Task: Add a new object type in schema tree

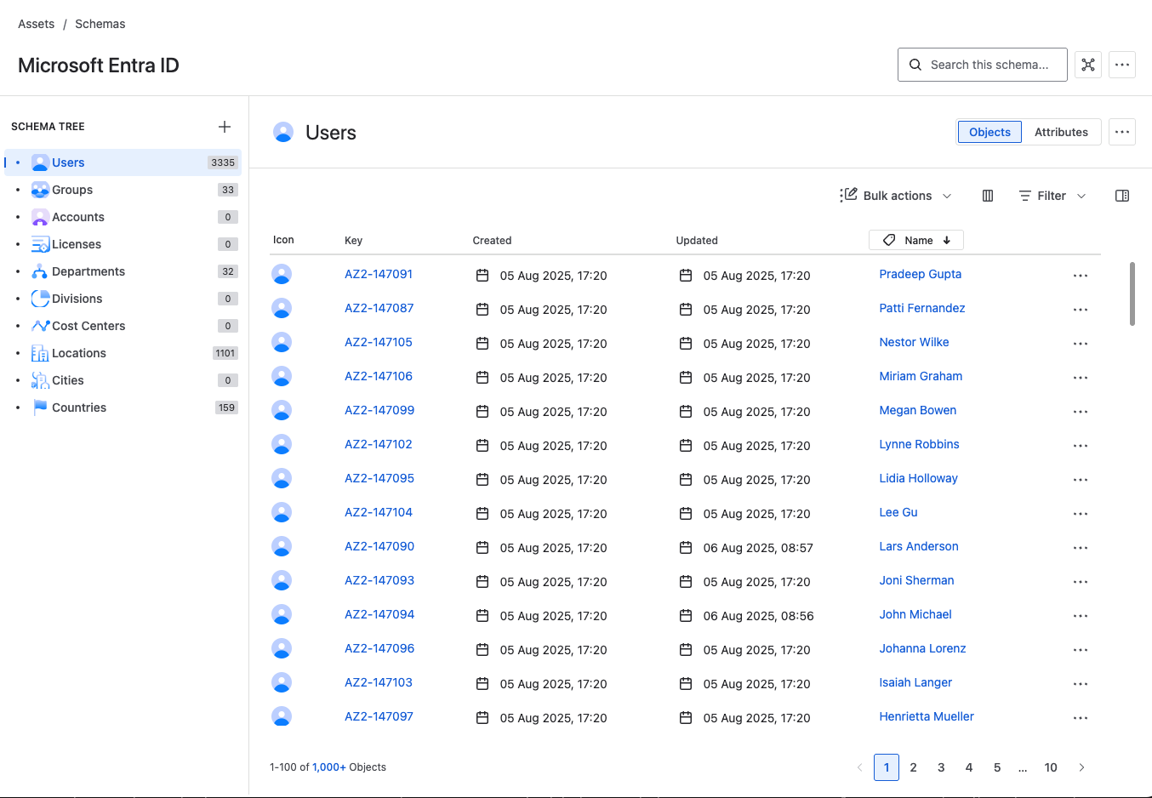Action: 225,127
